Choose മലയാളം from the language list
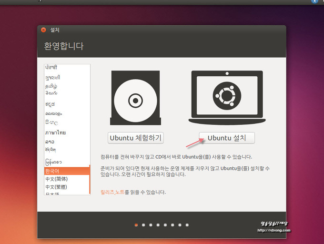The image size is (324, 244). [54, 113]
